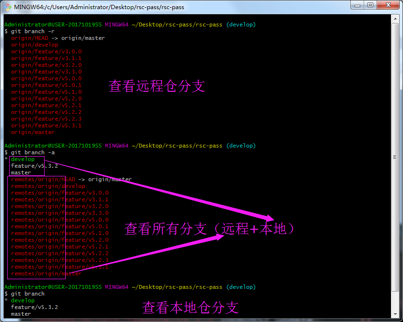Click the terminal scrollbar down arrow
This screenshot has height=322, width=403.
pyautogui.click(x=395, y=314)
